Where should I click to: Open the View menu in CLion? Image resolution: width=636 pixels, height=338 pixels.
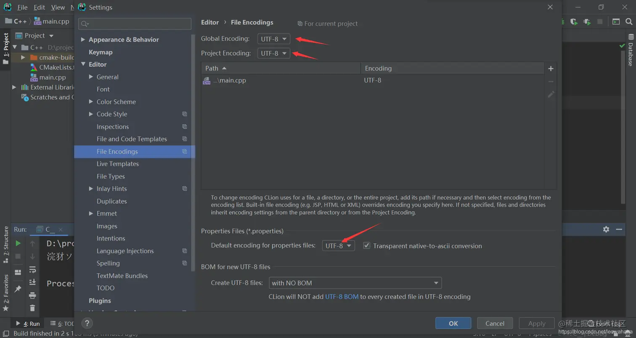coord(58,7)
